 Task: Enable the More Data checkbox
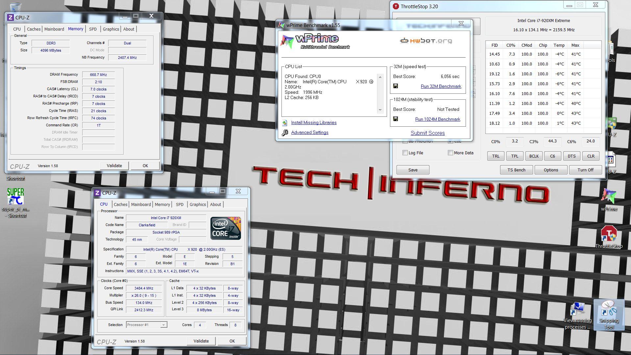point(450,153)
